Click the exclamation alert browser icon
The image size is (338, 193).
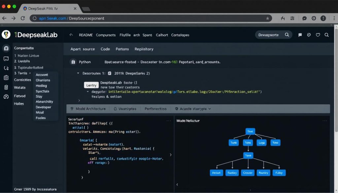(323, 18)
